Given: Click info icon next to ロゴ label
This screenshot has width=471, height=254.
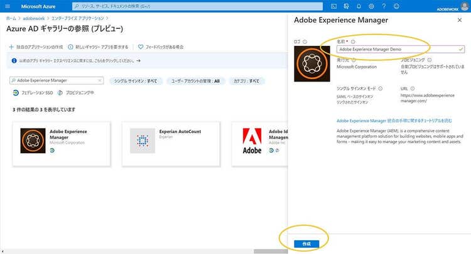Looking at the screenshot, I should 305,42.
